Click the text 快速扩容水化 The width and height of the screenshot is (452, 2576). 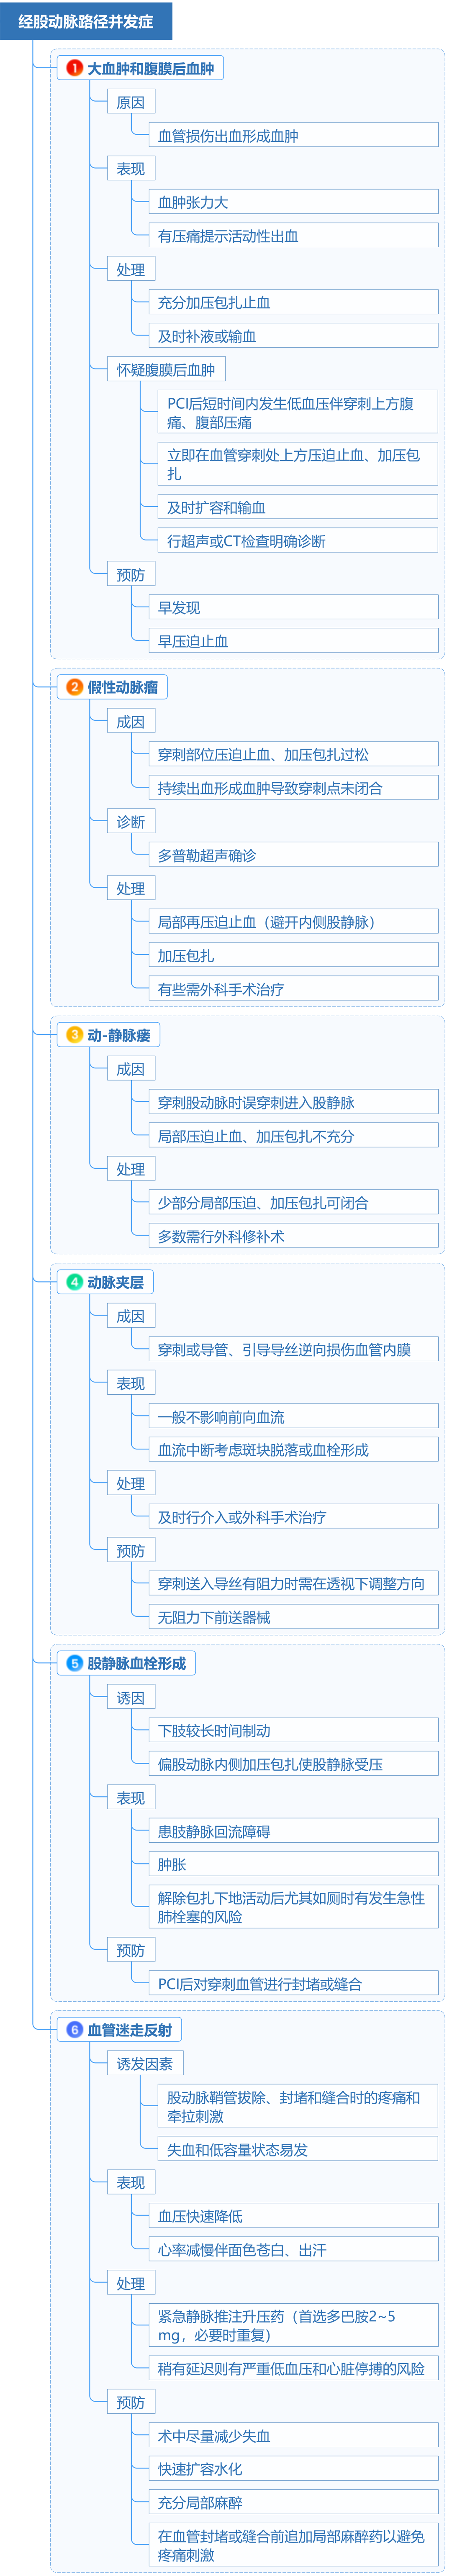click(200, 2468)
